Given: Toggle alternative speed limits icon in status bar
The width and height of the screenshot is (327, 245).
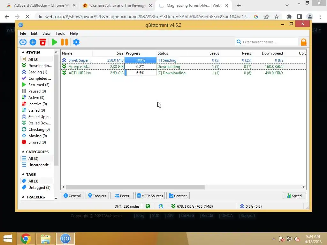Looking at the screenshot, I should 161,206.
